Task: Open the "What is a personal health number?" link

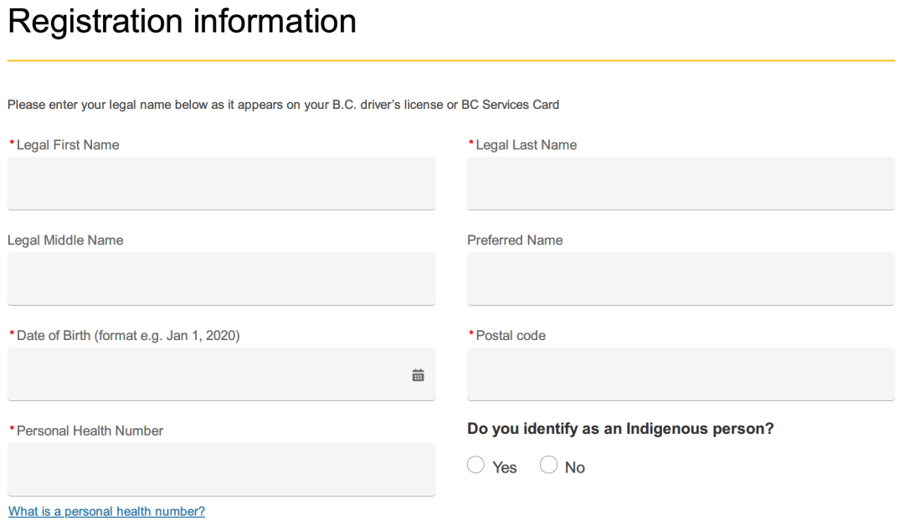Action: tap(106, 511)
